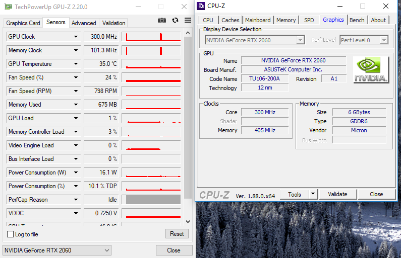Image resolution: width=401 pixels, height=258 pixels.
Task: Switch to the Advanced tab in GPU-Z
Action: (x=84, y=23)
